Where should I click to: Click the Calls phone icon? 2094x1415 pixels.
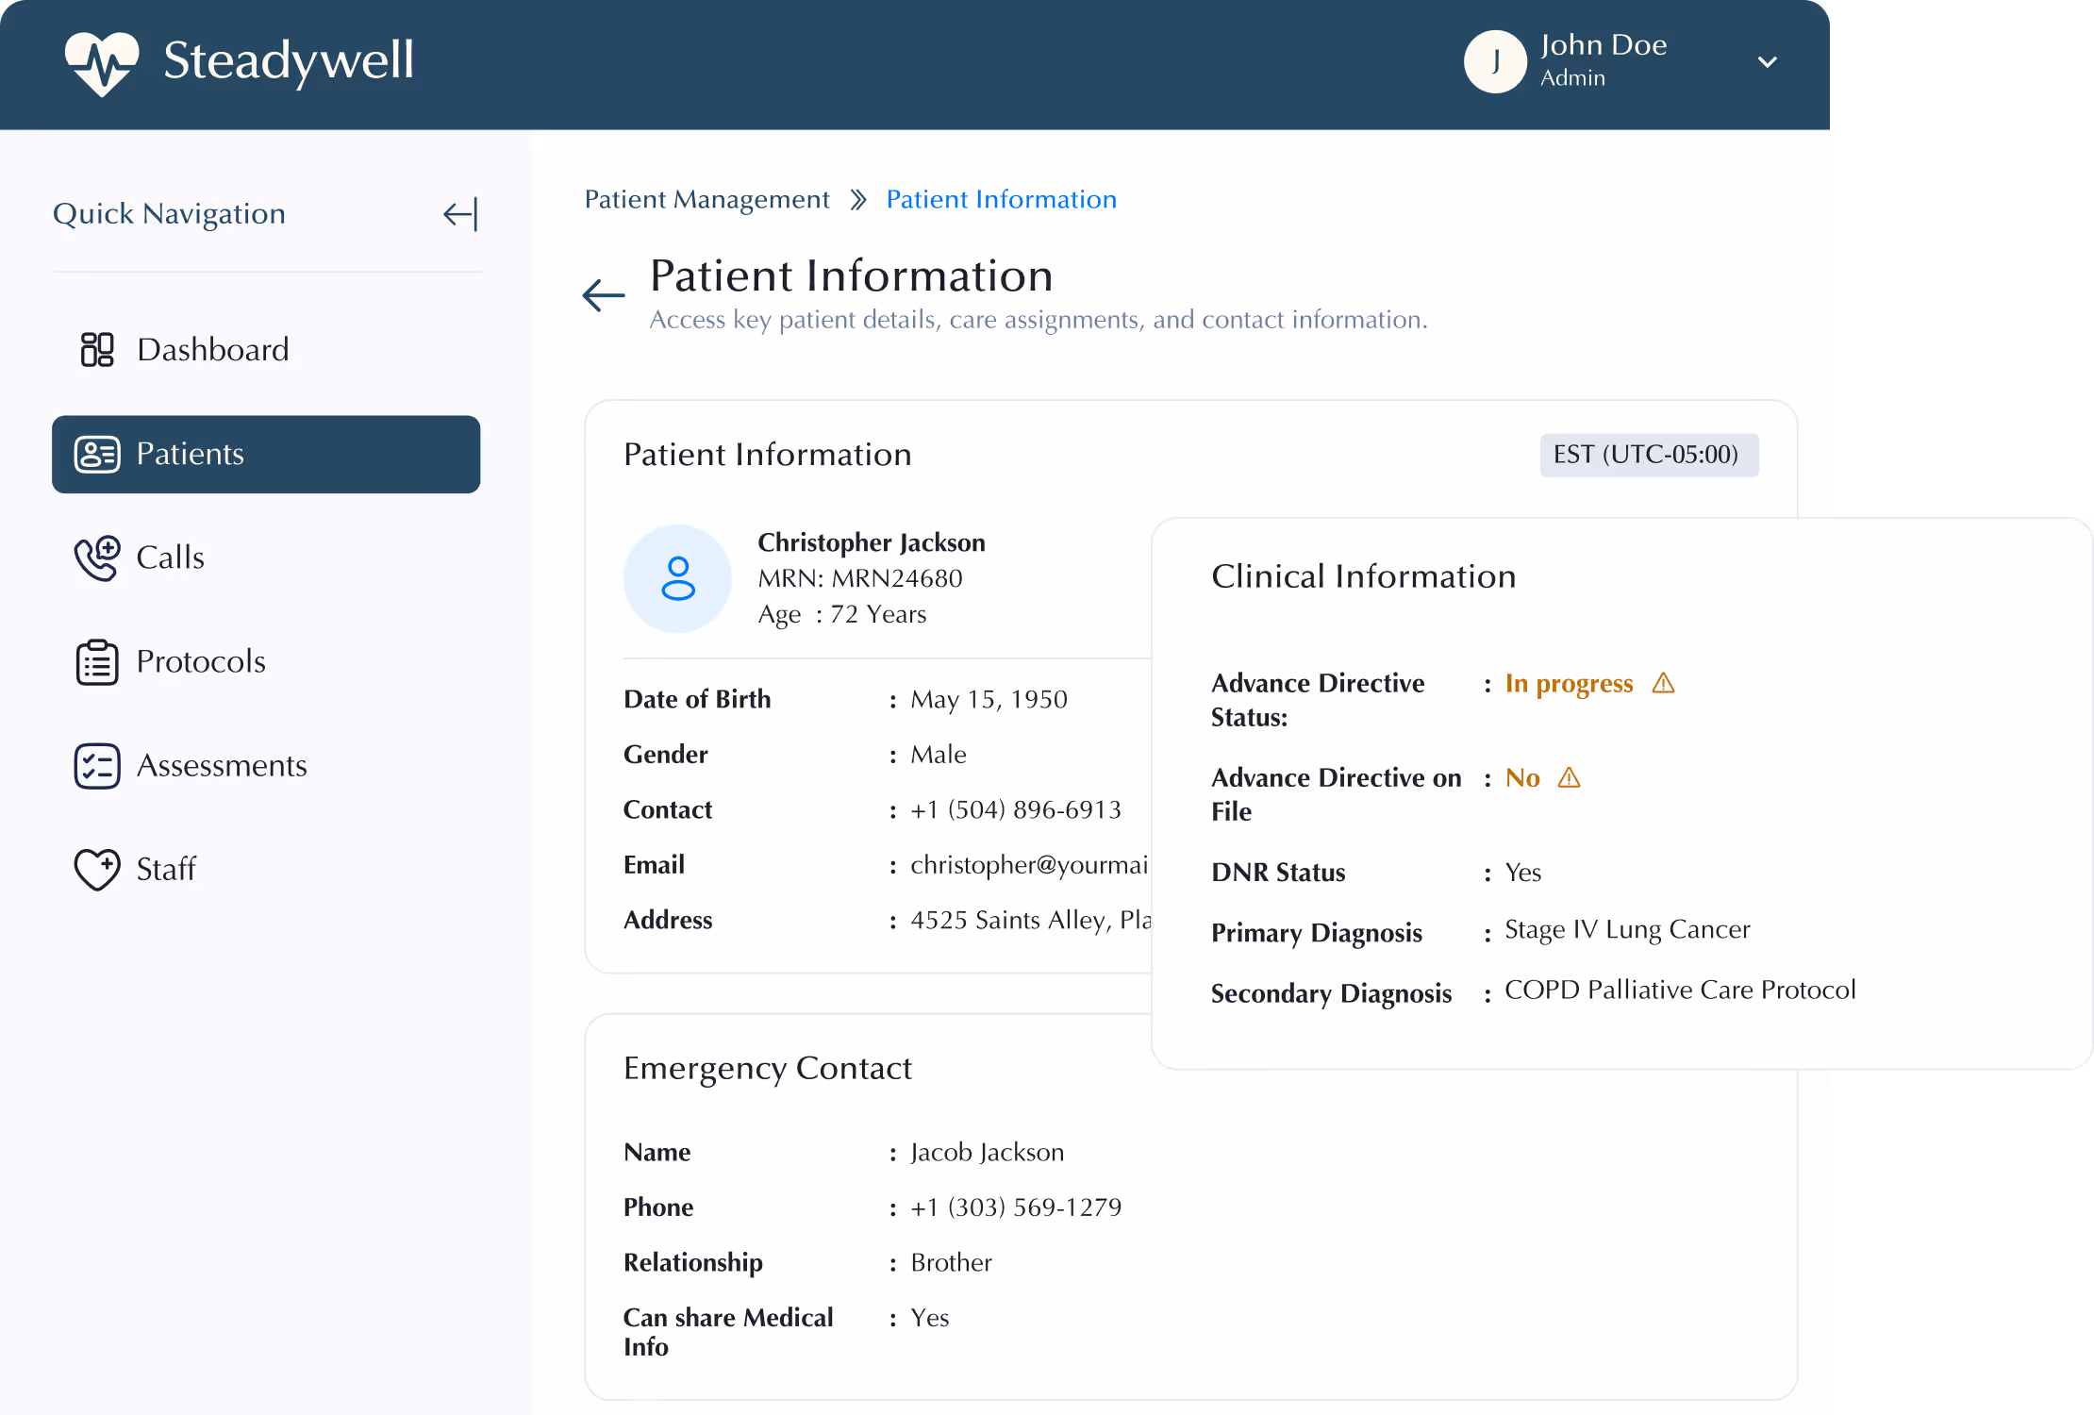pyautogui.click(x=97, y=558)
